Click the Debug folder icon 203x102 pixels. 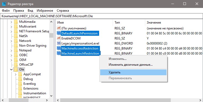click(20, 79)
